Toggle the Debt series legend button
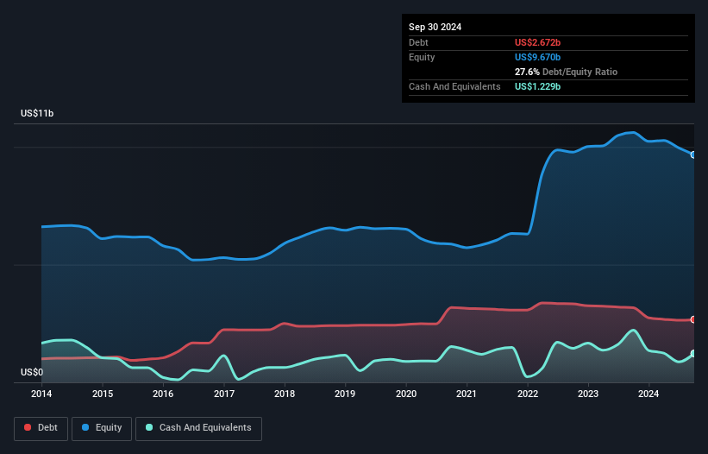Screen dimensions: 708x454 (41, 428)
